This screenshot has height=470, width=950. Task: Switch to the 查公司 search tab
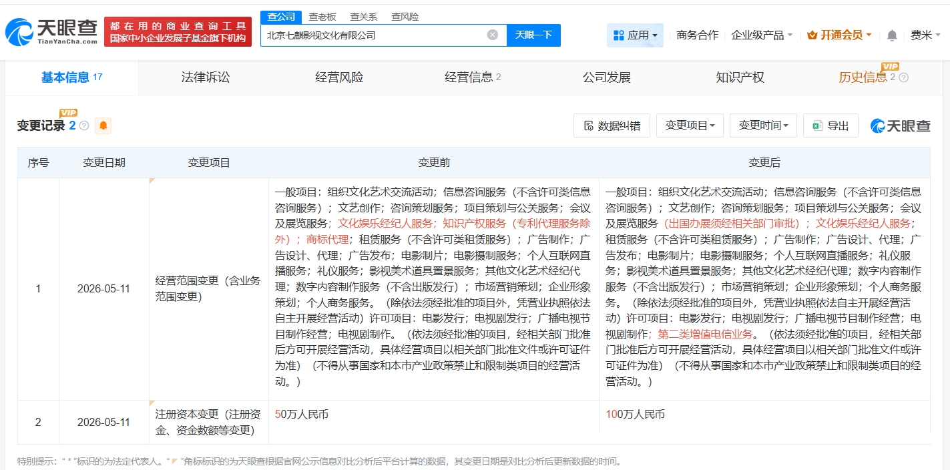[x=281, y=17]
